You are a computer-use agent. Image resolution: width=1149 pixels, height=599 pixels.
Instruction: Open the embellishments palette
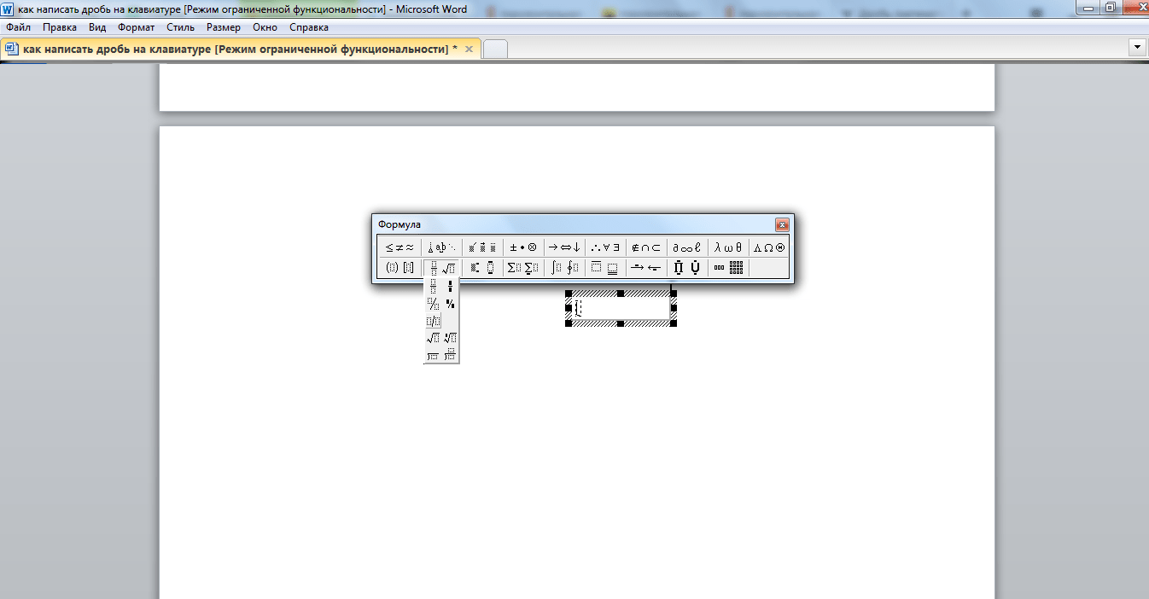(482, 247)
